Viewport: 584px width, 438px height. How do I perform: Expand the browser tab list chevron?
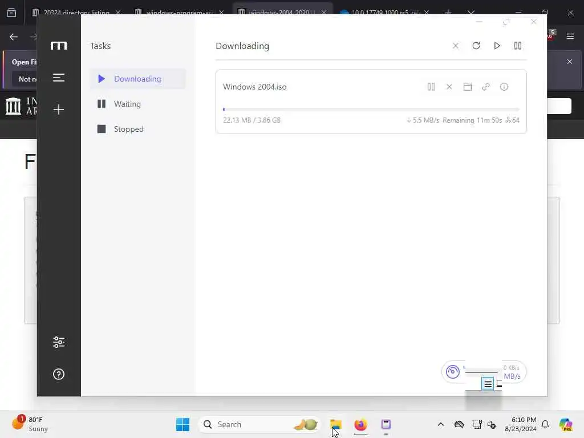[x=471, y=13]
